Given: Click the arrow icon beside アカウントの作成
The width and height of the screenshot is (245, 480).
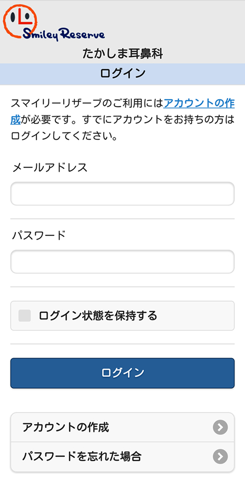Looking at the screenshot, I should tap(220, 427).
